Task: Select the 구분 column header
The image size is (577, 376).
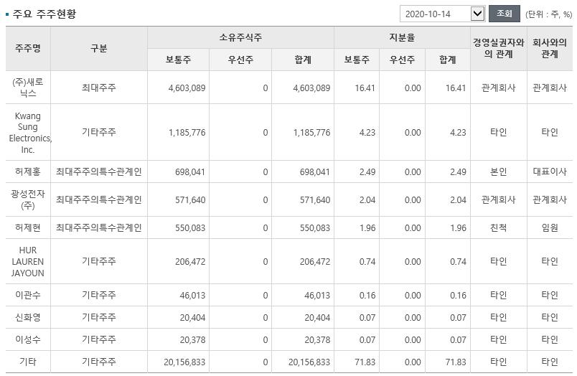Action: pyautogui.click(x=98, y=48)
